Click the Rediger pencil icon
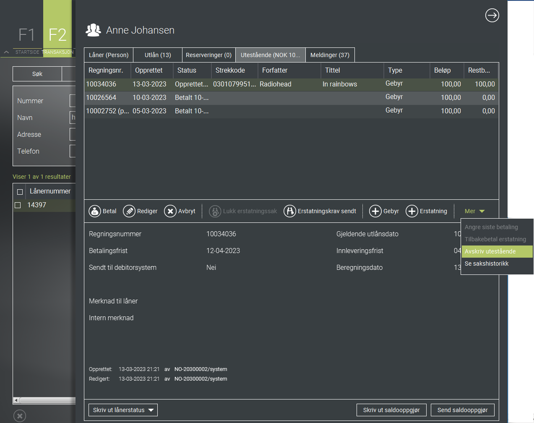This screenshot has width=534, height=423. (129, 211)
